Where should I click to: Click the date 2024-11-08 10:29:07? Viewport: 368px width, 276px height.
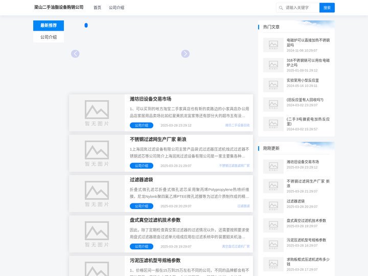click(x=302, y=51)
